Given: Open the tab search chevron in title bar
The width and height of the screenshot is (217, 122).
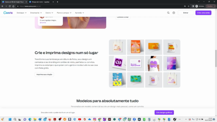Looking at the screenshot, I should click(199, 2).
